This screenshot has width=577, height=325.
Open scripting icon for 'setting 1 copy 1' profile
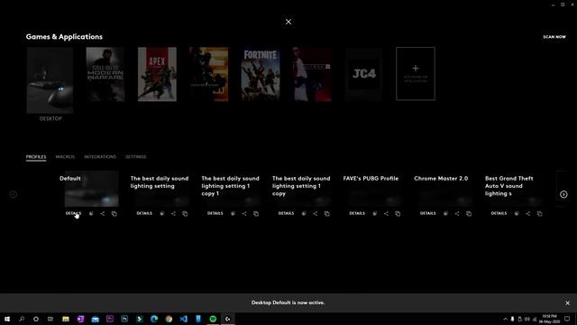(233, 213)
